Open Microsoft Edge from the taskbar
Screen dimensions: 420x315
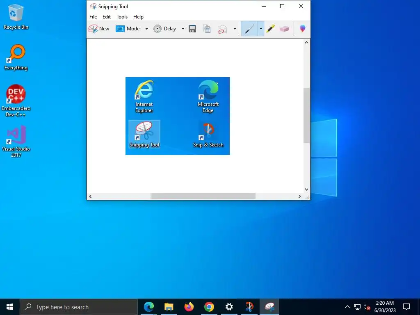[148, 307]
